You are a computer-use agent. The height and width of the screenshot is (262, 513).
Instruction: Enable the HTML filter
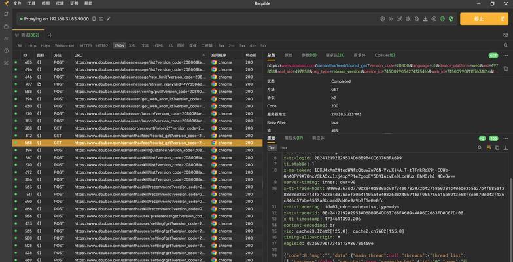coord(158,46)
